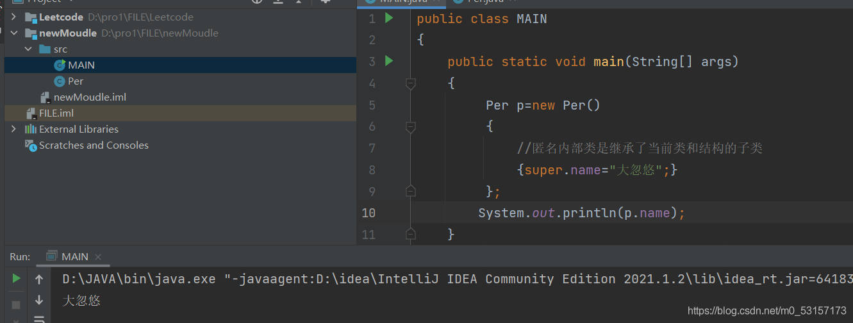Open Scratches and Consoles
The image size is (853, 323).
[x=94, y=145]
